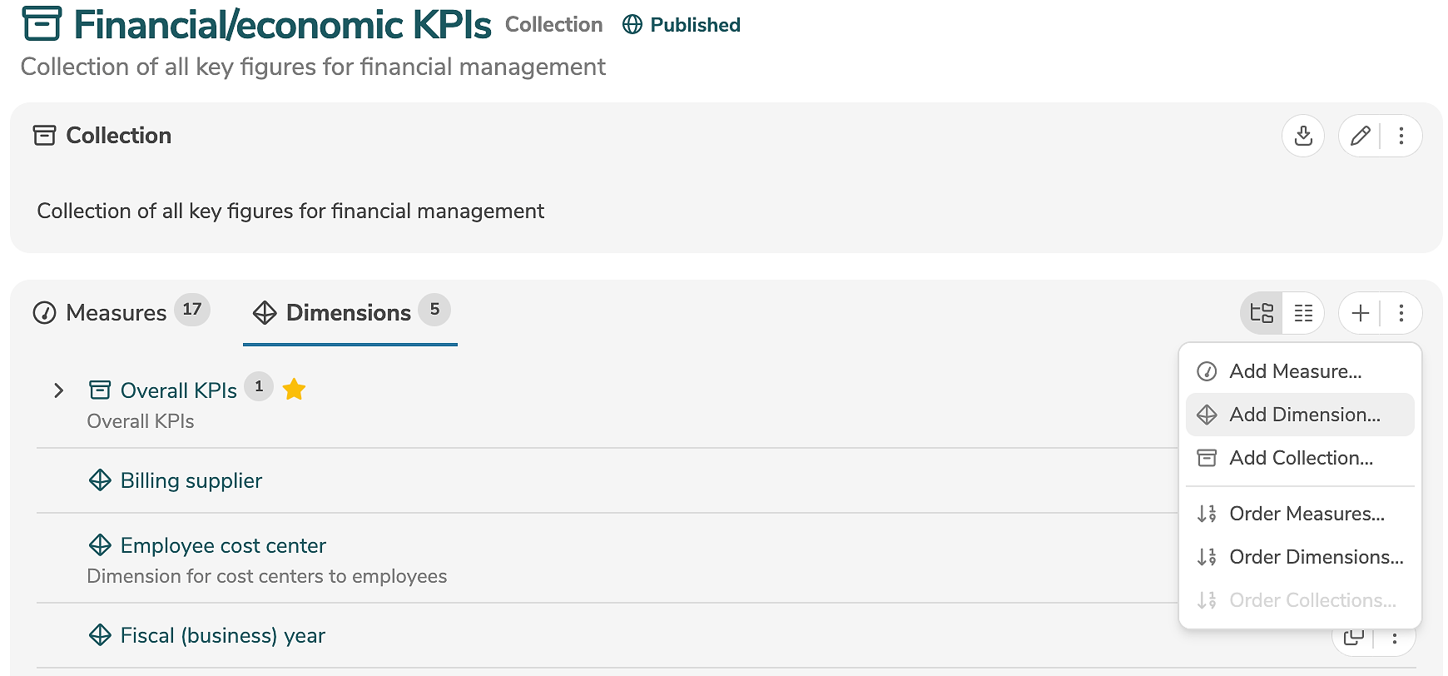Open the Collection panel three-dot menu
Viewport: 1448px width, 676px height.
pos(1401,136)
